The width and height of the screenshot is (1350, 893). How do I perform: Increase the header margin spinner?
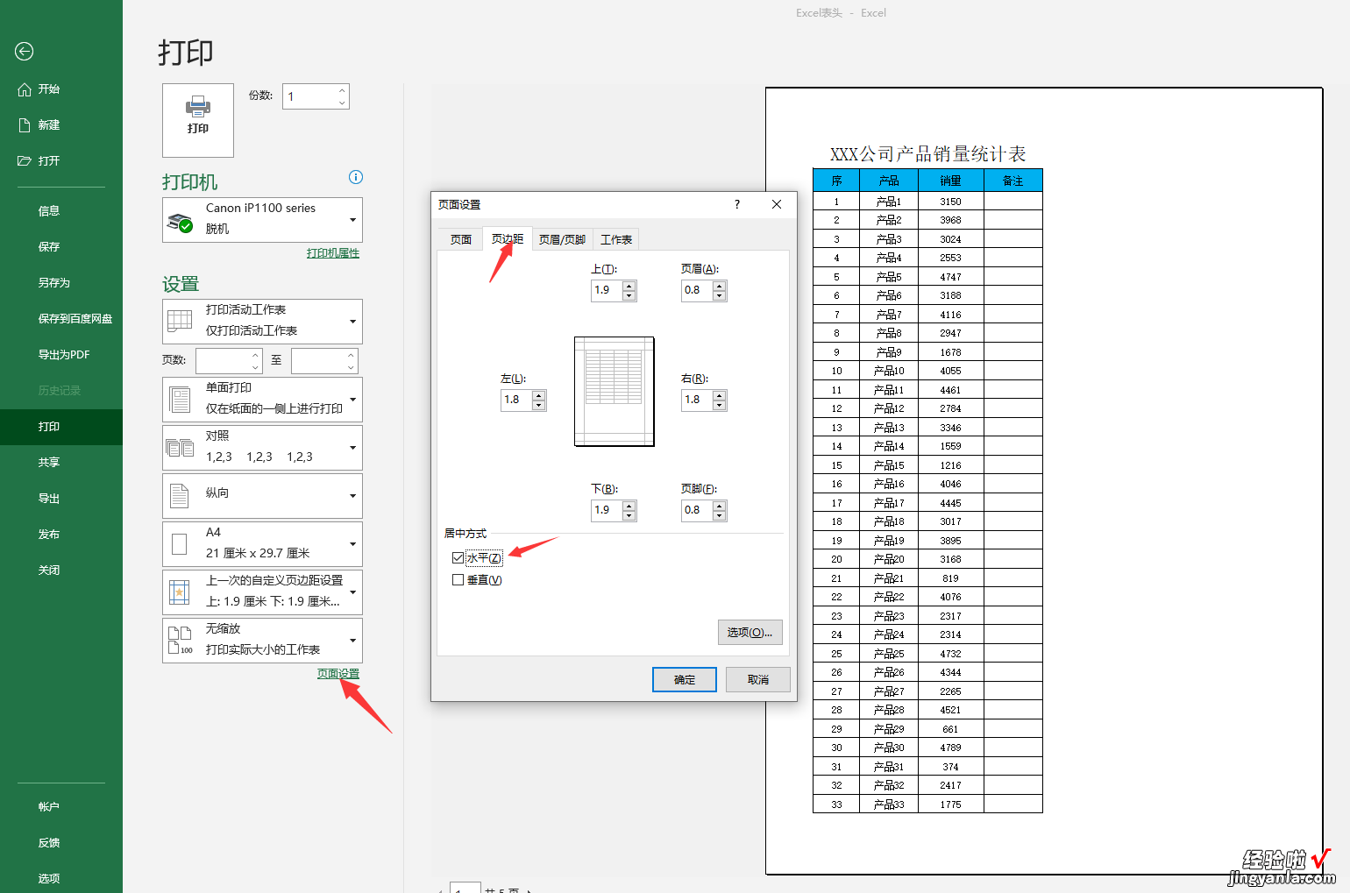point(719,286)
